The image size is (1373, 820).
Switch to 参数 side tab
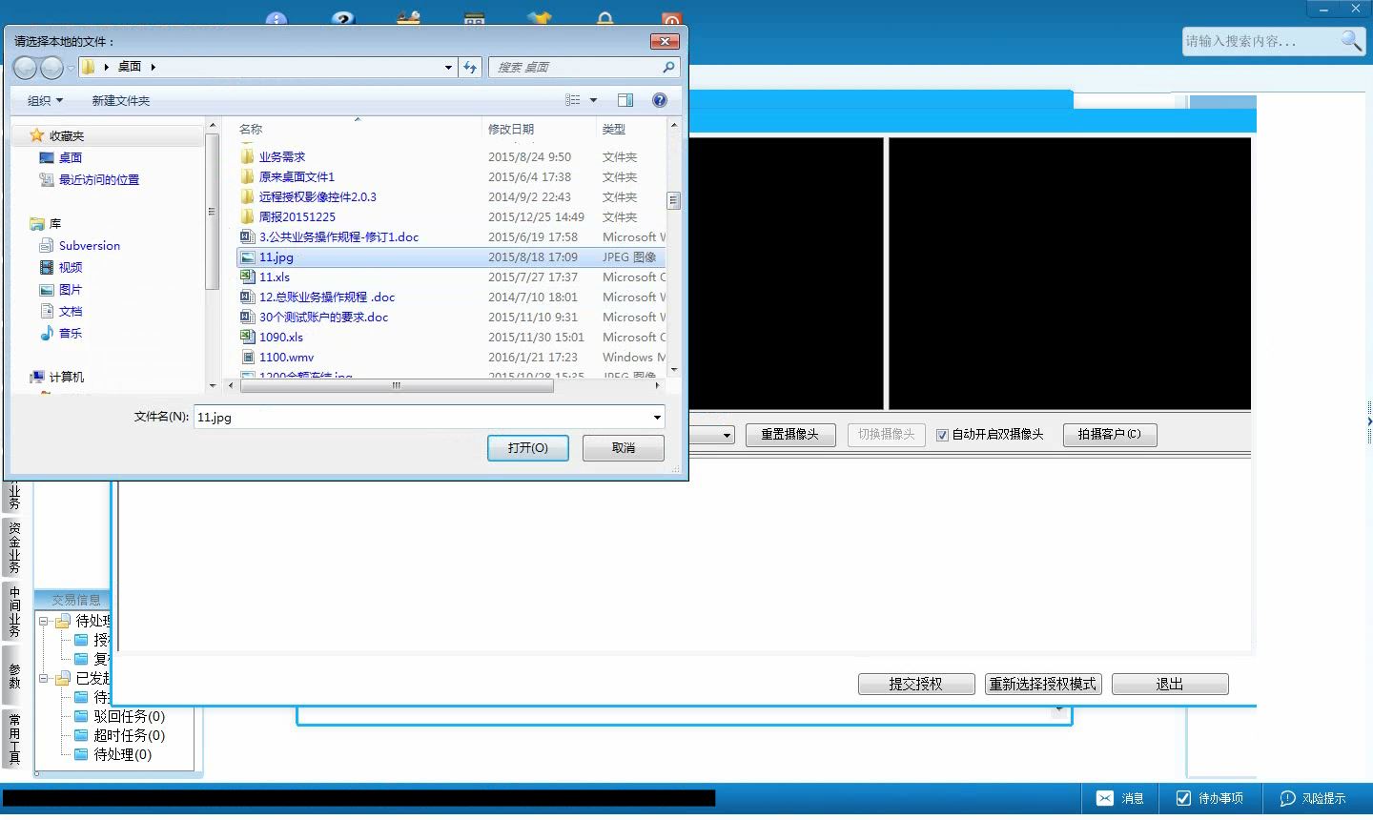[x=14, y=675]
